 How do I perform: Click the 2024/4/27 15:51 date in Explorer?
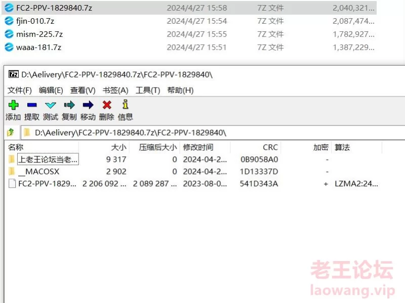pos(196,47)
